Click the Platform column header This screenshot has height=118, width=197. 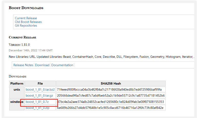point(17,84)
